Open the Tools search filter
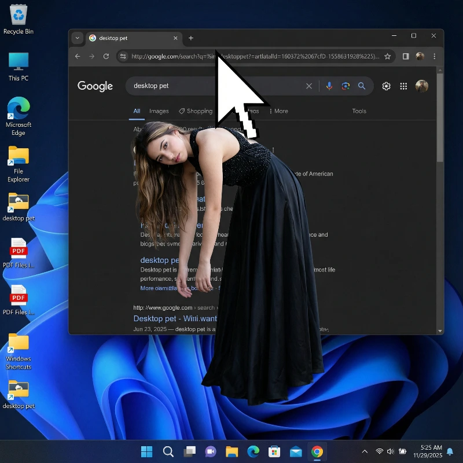The height and width of the screenshot is (463, 463). pos(359,111)
